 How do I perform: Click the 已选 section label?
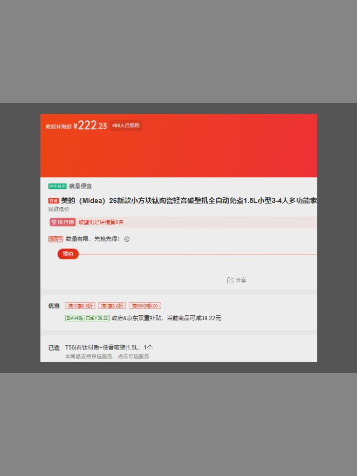point(54,348)
